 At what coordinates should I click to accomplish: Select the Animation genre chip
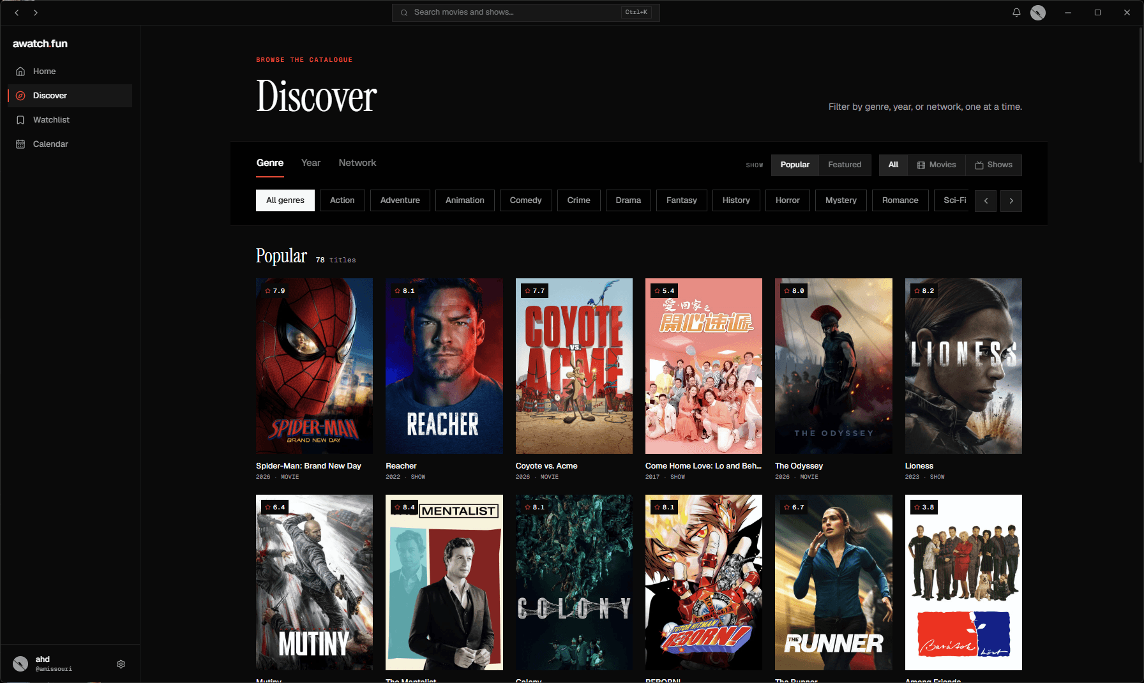[465, 200]
